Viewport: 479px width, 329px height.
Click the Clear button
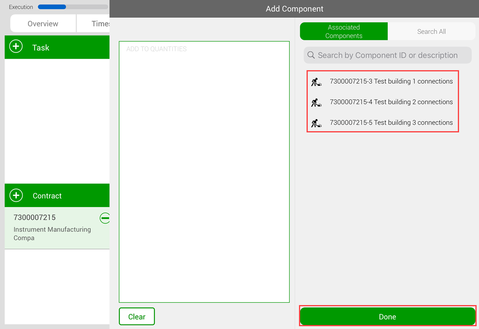(137, 317)
